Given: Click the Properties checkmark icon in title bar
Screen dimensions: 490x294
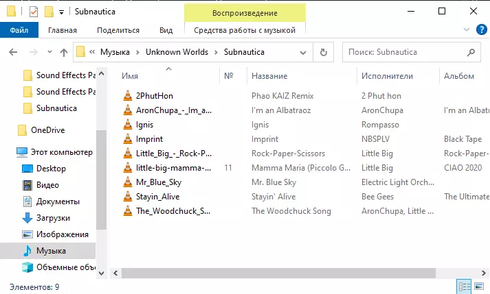Looking at the screenshot, I should click(34, 12).
